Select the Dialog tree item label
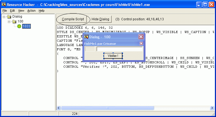Image resolution: width=216 pixels, height=117 pixels. point(17,17)
